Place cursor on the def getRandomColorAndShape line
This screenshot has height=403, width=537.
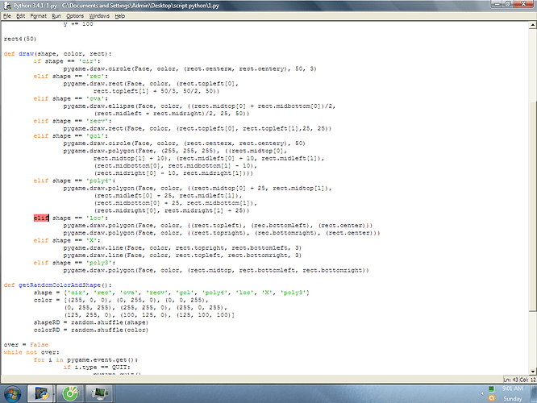pyautogui.click(x=56, y=285)
